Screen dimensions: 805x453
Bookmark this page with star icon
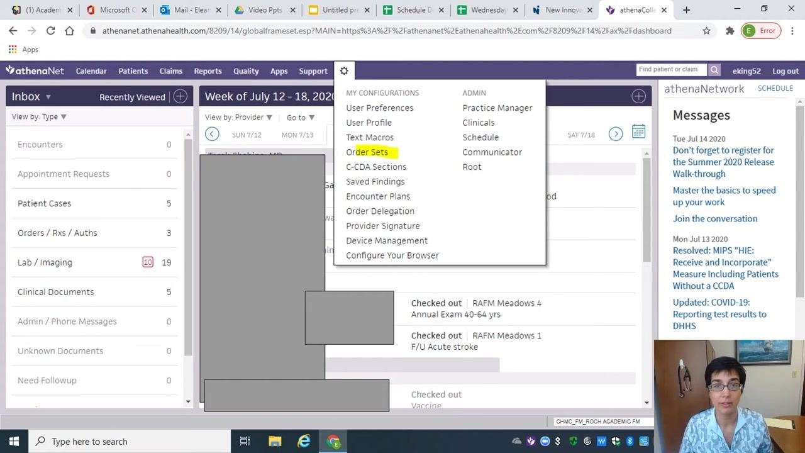click(x=706, y=31)
